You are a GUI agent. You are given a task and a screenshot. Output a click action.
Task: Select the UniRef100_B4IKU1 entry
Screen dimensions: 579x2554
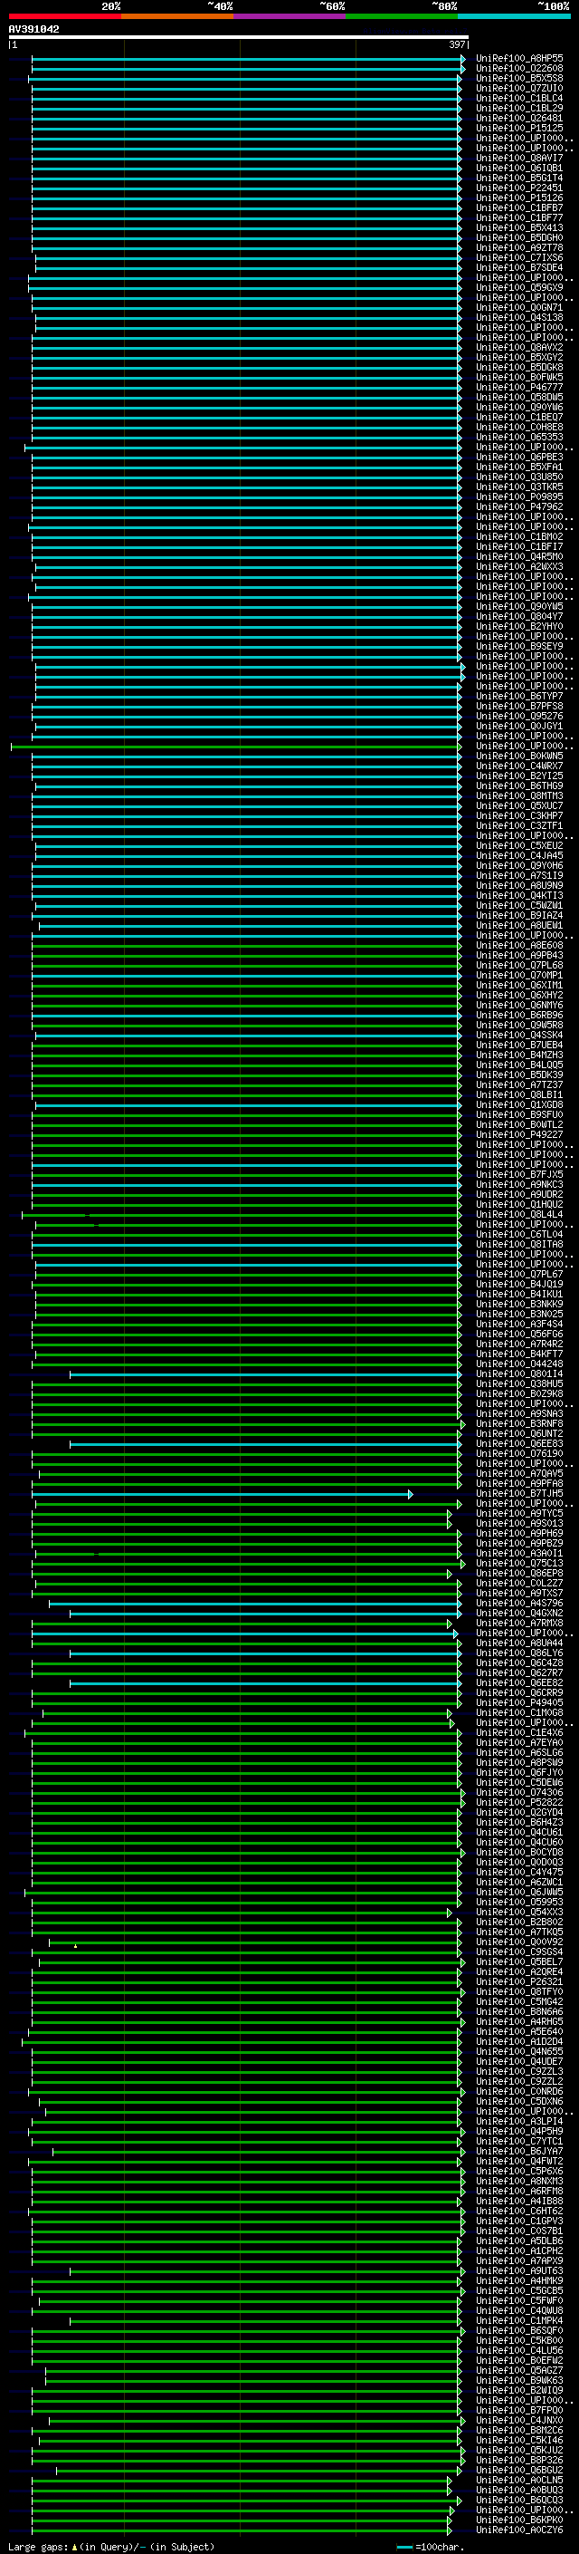tap(519, 1295)
